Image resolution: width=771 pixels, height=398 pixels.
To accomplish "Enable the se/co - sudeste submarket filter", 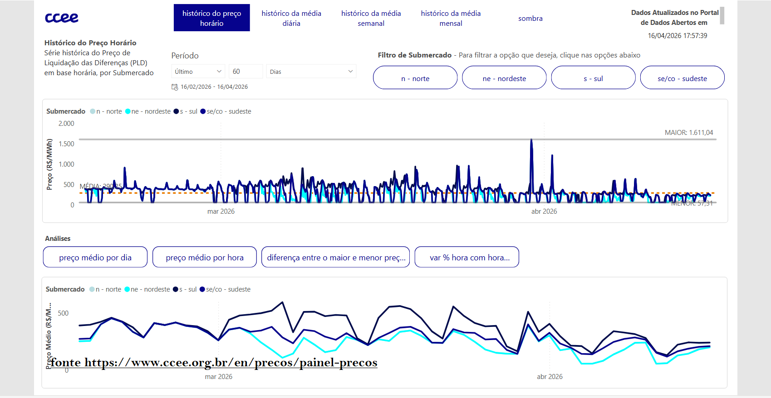I will (x=682, y=78).
